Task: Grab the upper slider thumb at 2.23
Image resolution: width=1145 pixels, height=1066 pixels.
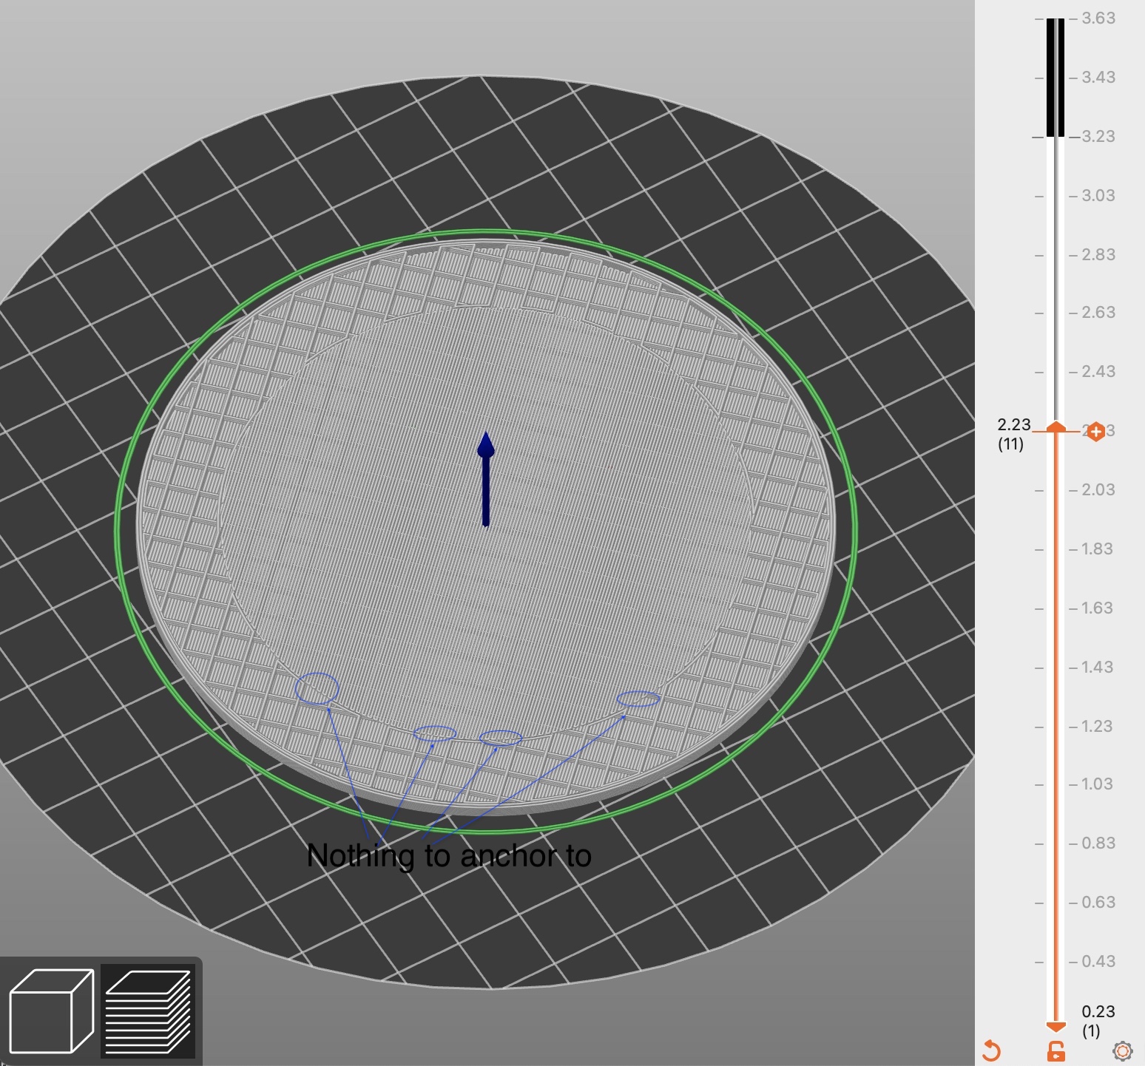Action: [1056, 427]
